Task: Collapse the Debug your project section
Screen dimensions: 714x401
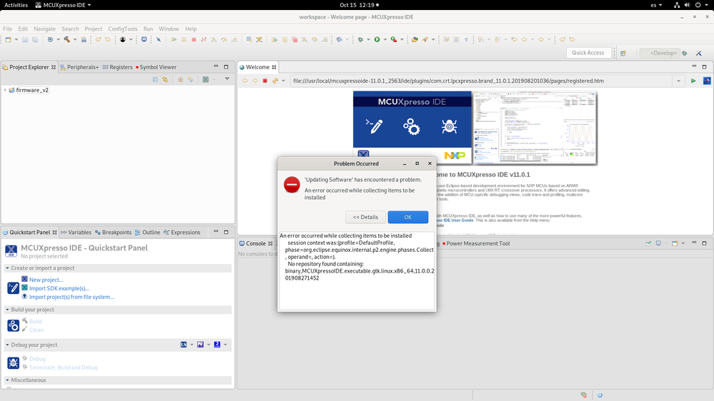Action: pos(7,345)
